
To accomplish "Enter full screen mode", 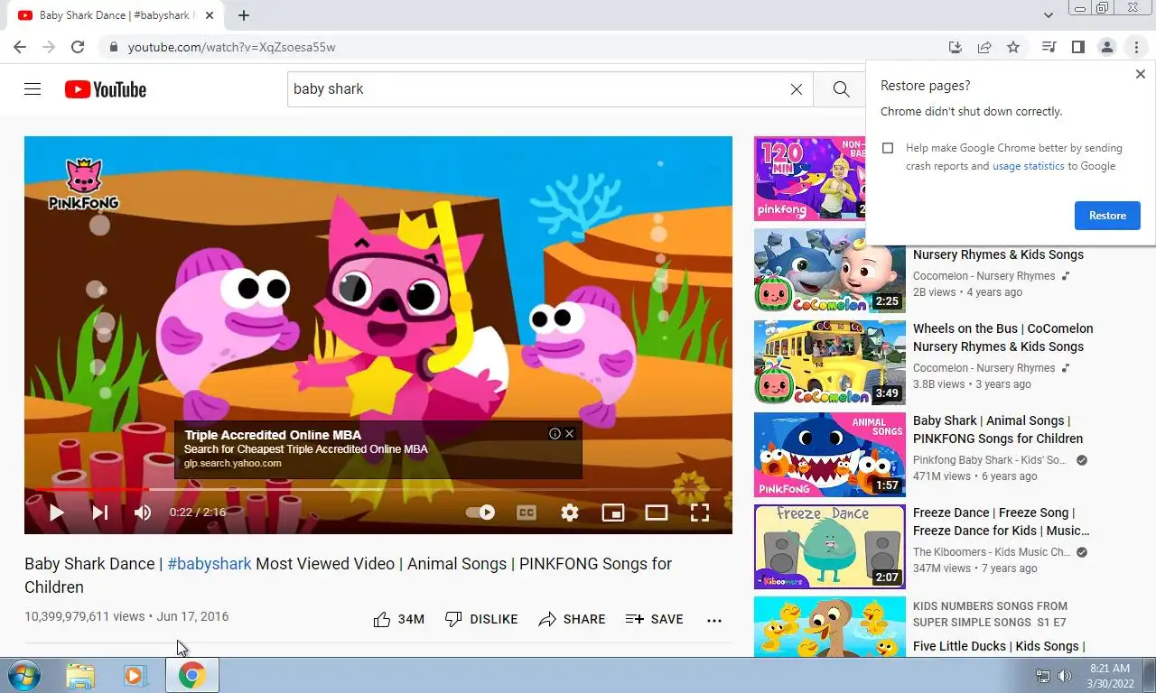I will [700, 513].
